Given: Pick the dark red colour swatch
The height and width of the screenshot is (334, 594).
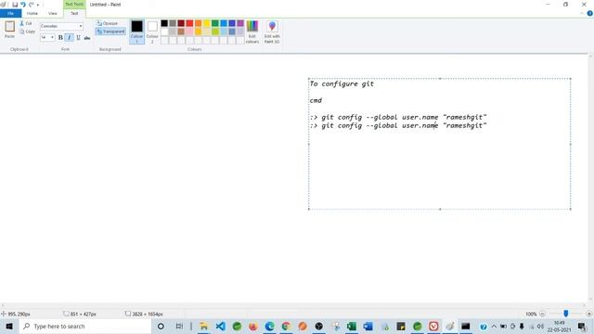Looking at the screenshot, I should click(181, 23).
